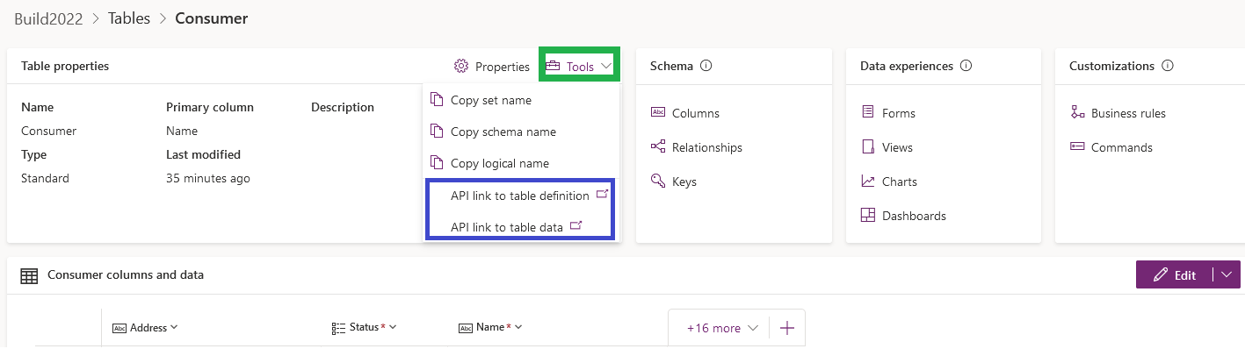1245x356 pixels.
Task: Click the info icon beside Customizations
Action: pyautogui.click(x=1168, y=66)
